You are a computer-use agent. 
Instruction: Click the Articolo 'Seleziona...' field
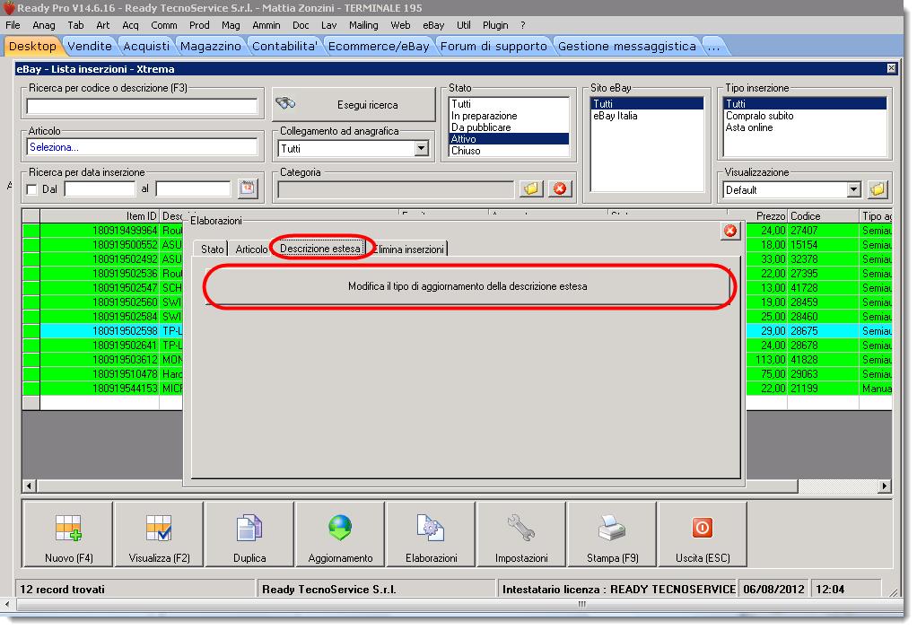pos(142,147)
